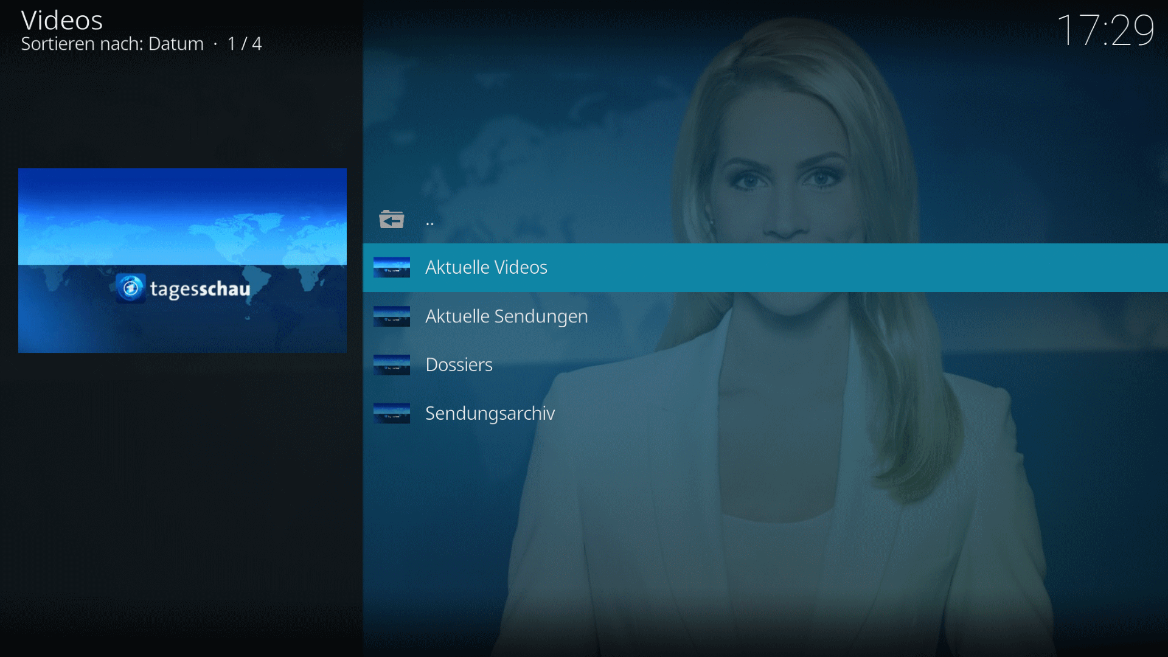This screenshot has height=657, width=1168.
Task: Click the tagesschau wordmark in the preview
Action: (200, 289)
